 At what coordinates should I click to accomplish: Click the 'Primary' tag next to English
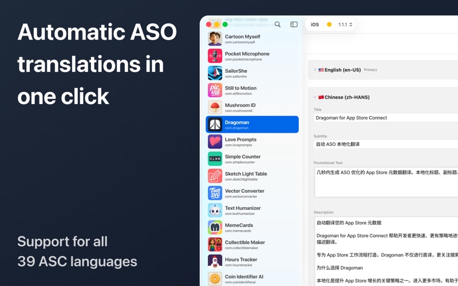click(x=370, y=70)
